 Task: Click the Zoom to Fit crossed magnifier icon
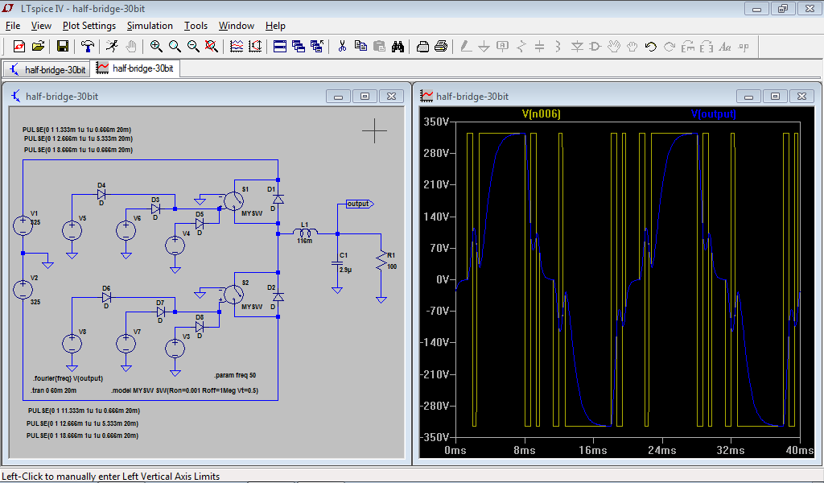click(212, 47)
